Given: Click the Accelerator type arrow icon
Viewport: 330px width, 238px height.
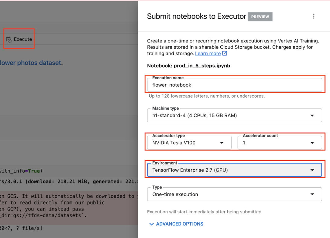Looking at the screenshot, I should point(222,143).
